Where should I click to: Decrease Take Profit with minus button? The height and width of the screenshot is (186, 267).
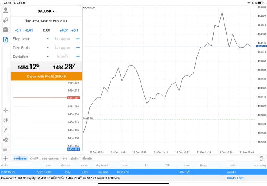coord(48,48)
